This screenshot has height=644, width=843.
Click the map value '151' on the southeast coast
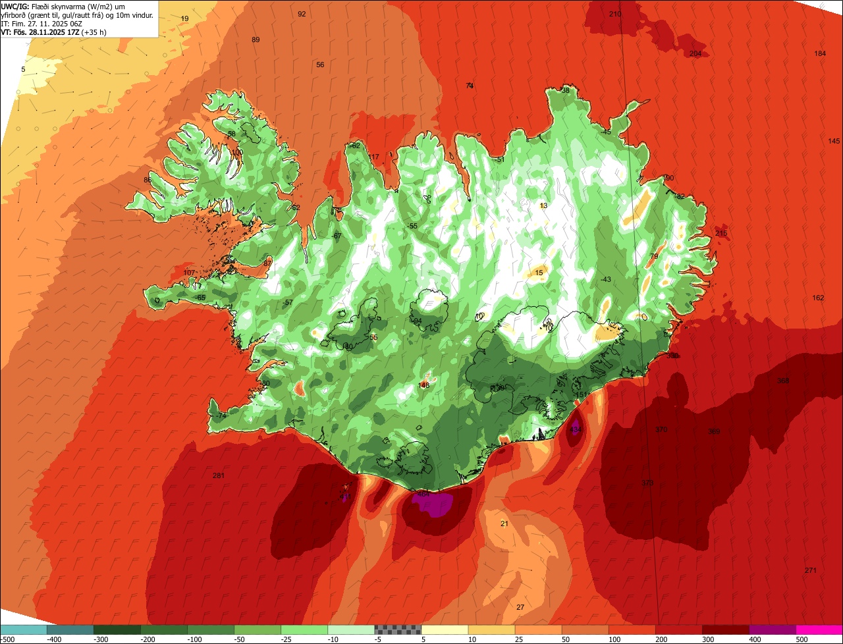581,394
